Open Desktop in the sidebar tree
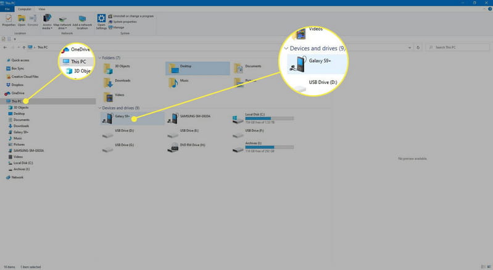The width and height of the screenshot is (493, 270). (16, 114)
